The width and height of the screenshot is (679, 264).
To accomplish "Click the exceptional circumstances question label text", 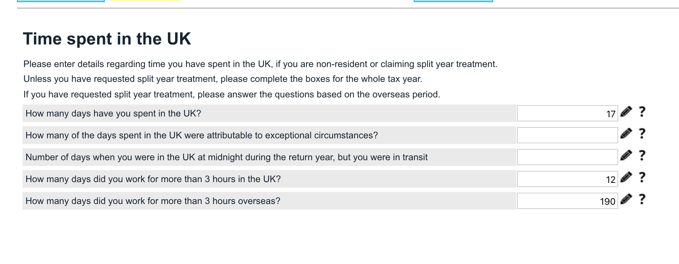I will (x=202, y=136).
